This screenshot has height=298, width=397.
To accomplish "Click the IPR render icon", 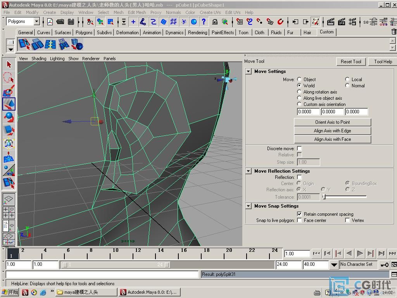I will pyautogui.click(x=341, y=22).
